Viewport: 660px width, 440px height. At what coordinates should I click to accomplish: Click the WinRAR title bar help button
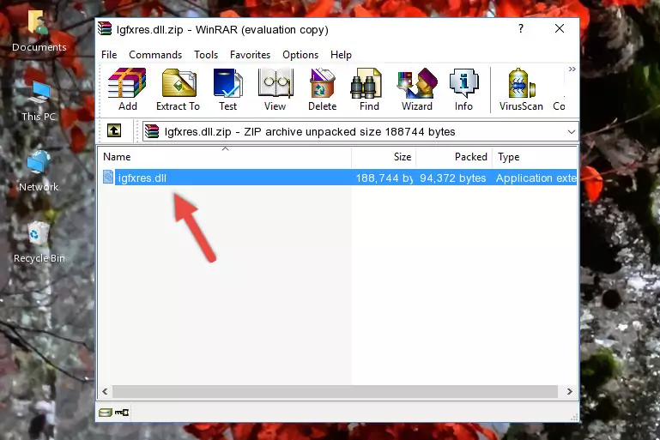click(x=521, y=28)
